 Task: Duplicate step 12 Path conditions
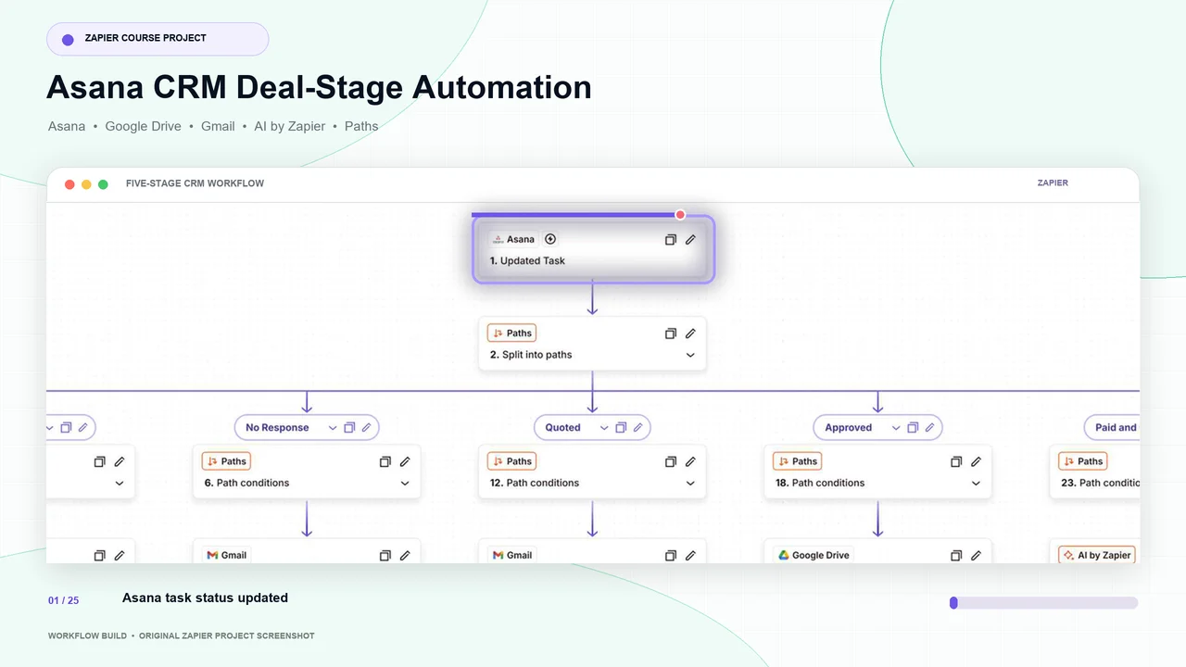point(671,461)
